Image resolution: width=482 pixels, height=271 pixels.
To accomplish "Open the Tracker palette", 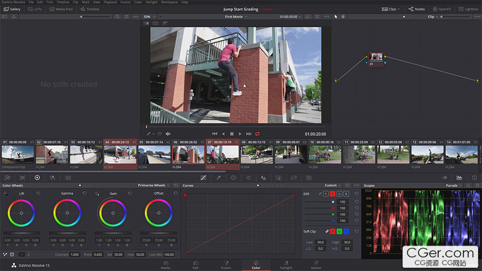I will (x=248, y=177).
